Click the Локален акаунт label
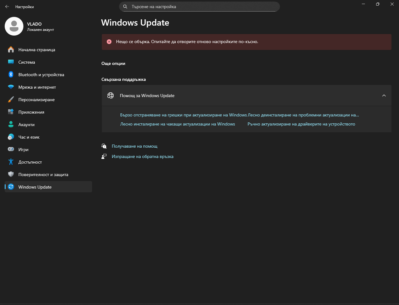Image resolution: width=399 pixels, height=305 pixels. 41,30
